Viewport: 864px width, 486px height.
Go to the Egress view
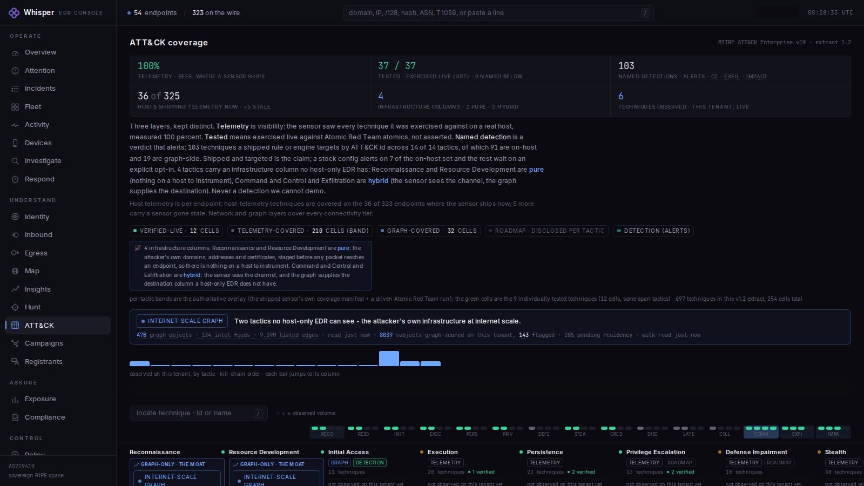point(58,253)
